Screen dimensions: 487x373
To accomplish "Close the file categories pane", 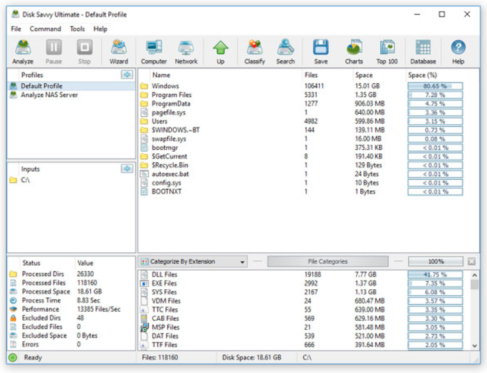I will [471, 261].
